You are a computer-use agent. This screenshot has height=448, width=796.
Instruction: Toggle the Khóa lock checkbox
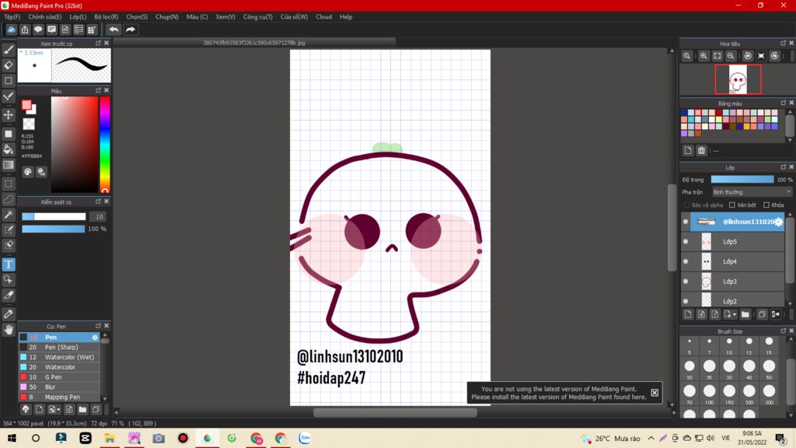pos(766,205)
